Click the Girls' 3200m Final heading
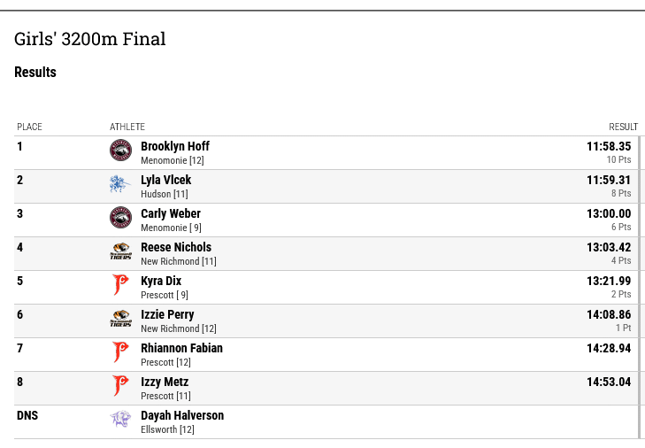 [89, 39]
